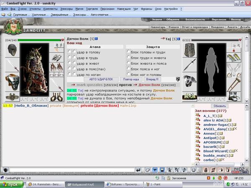Click Taj's empty HP bar
Viewport: 251px width, 188px height.
tap(215, 40)
